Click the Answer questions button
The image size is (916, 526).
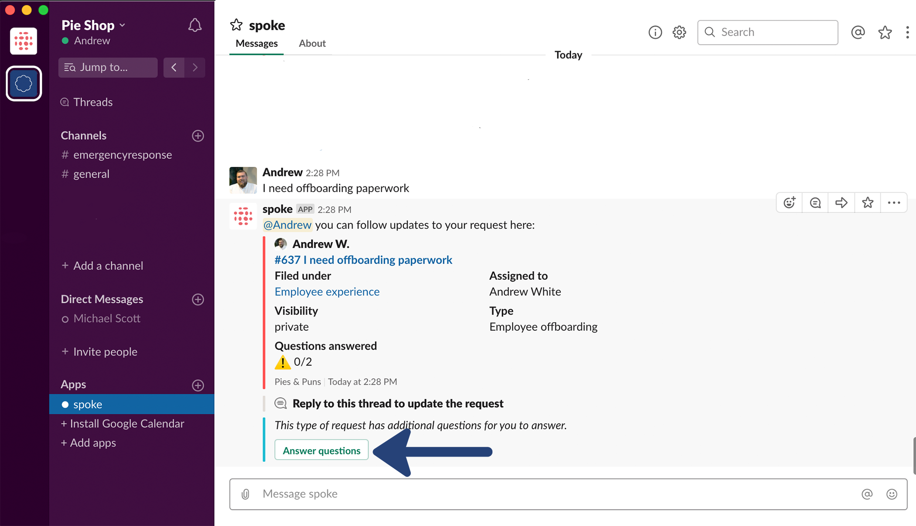(x=321, y=450)
